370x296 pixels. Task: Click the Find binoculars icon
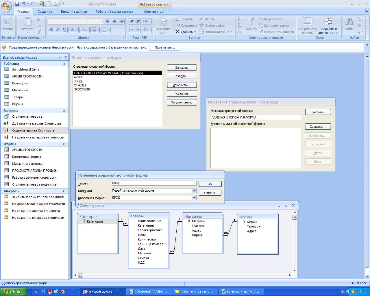pyautogui.click(x=349, y=22)
